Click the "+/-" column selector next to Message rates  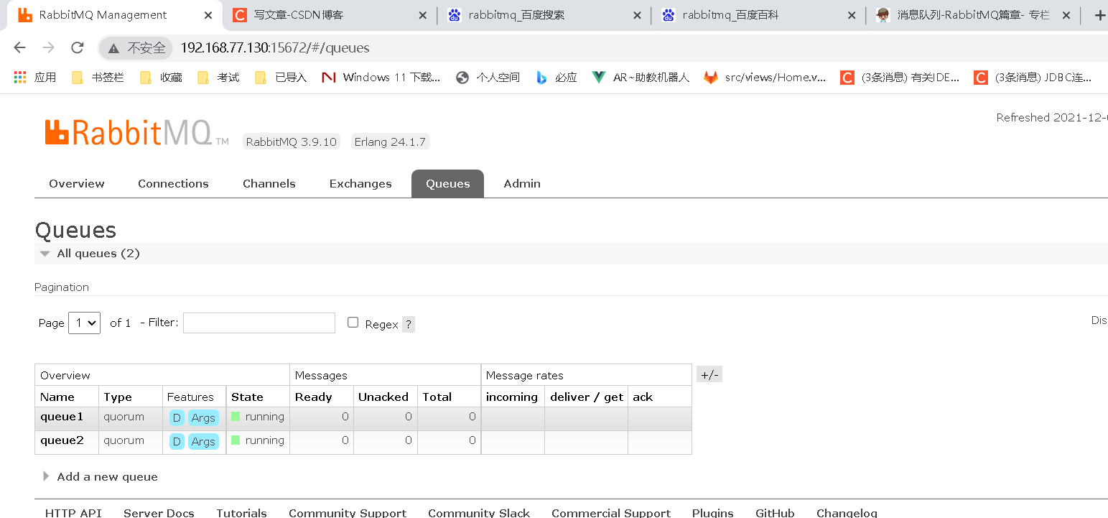coord(709,374)
